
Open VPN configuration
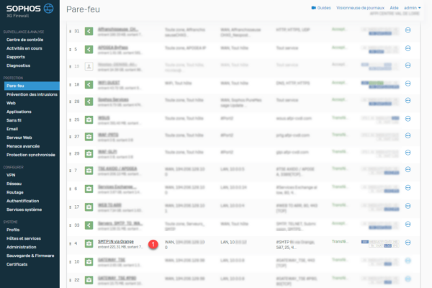click(11, 175)
